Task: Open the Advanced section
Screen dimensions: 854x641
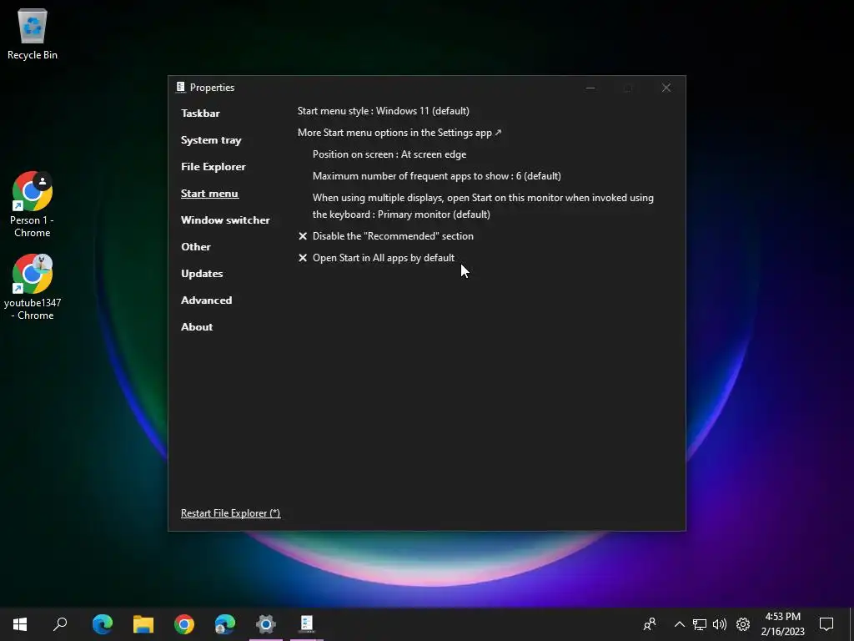Action: tap(207, 300)
